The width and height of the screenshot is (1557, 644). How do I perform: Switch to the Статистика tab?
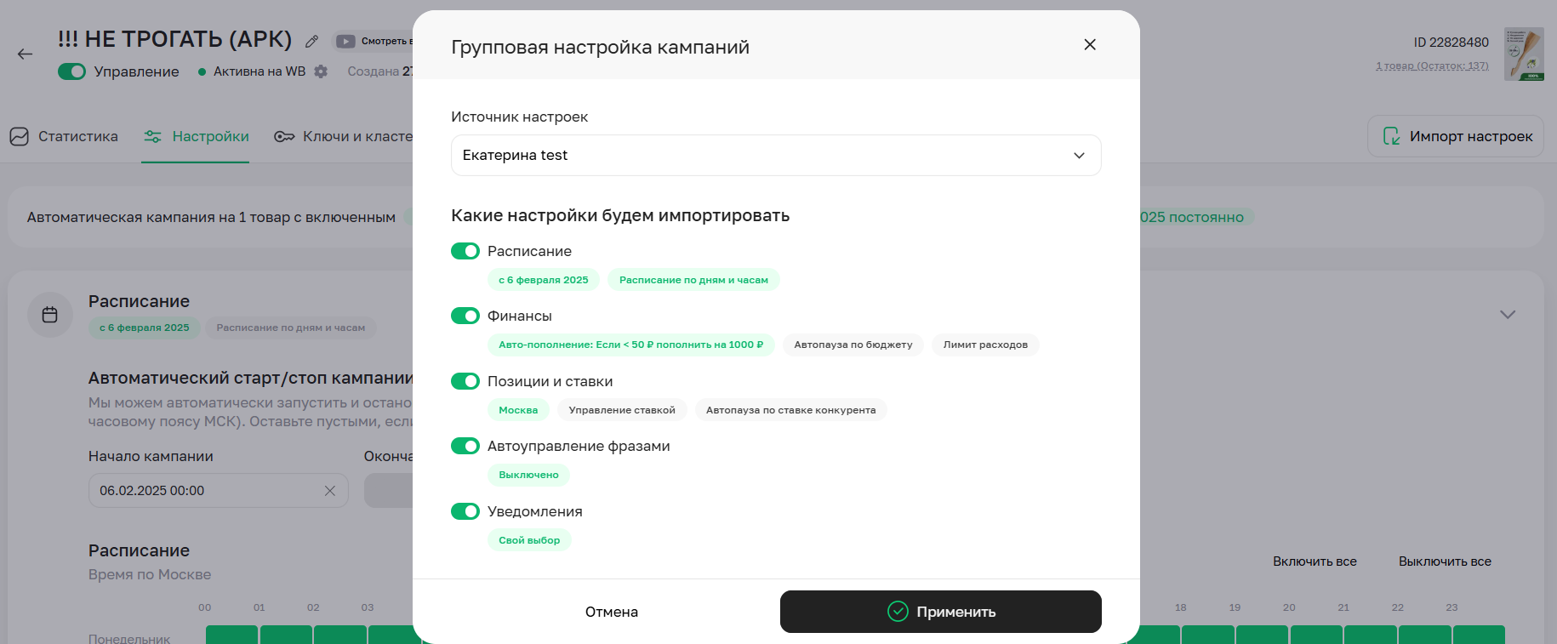65,136
